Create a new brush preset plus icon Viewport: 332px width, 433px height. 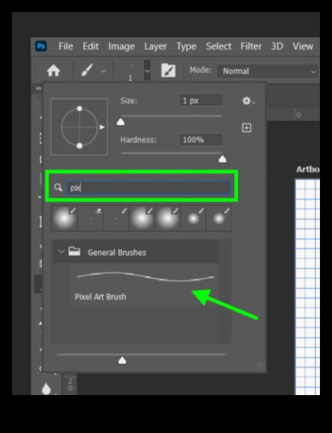246,128
